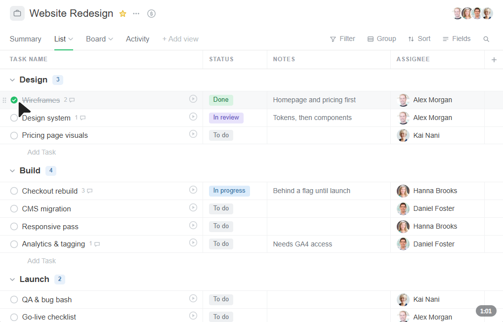This screenshot has width=503, height=322.
Task: Click the 1:01 timer badge
Action: [486, 311]
